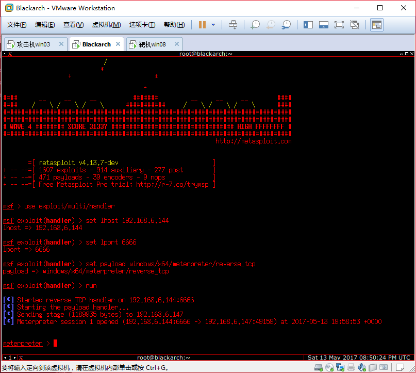Close the 靶机win08 tab
The height and width of the screenshot is (373, 416).
pyautogui.click(x=177, y=44)
